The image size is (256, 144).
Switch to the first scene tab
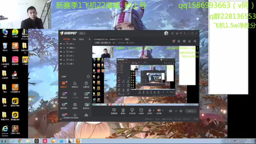pyautogui.click(x=67, y=39)
